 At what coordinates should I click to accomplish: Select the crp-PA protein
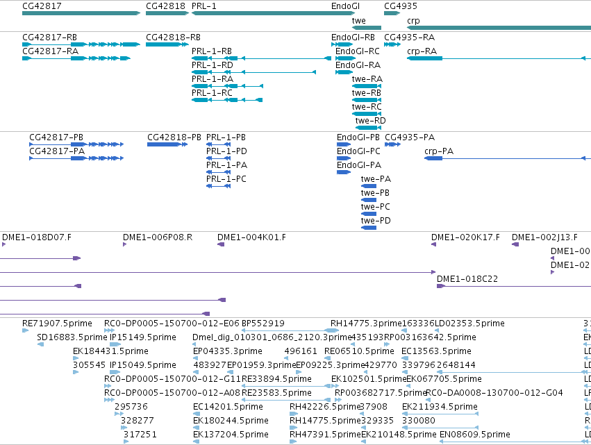point(508,158)
